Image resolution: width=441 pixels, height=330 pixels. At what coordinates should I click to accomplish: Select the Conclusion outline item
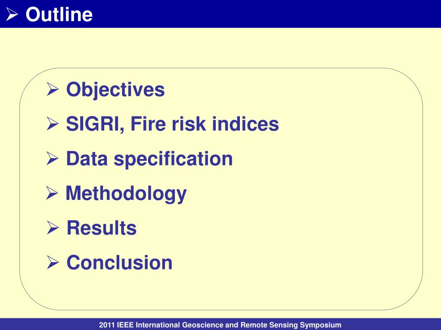[120, 263]
